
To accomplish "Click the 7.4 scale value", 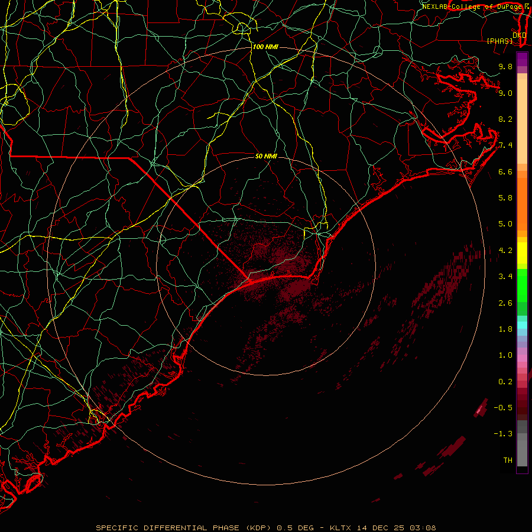I will pos(505,145).
